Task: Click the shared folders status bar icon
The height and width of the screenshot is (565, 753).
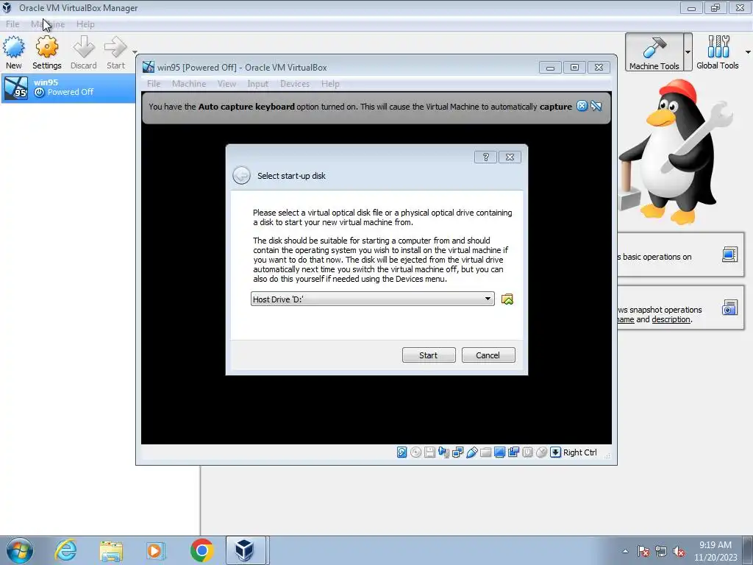Action: click(x=485, y=452)
